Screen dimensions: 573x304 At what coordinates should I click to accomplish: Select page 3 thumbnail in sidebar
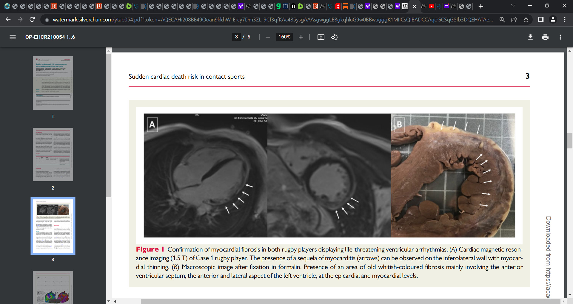coord(53,226)
